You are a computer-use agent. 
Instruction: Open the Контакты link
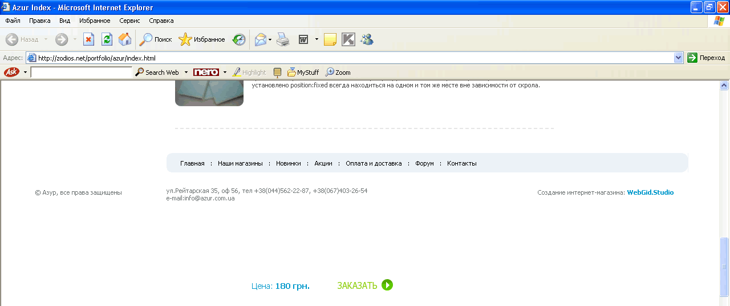coord(462,163)
